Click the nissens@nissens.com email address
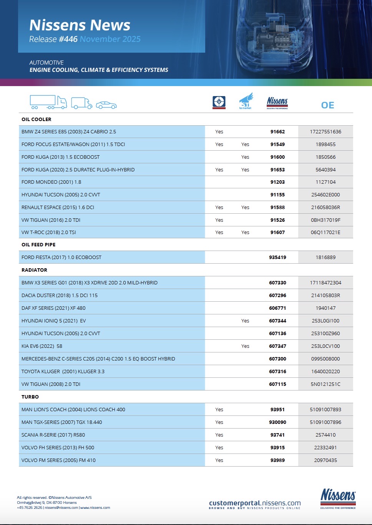Screen dimensions: 372x525 point(61,508)
